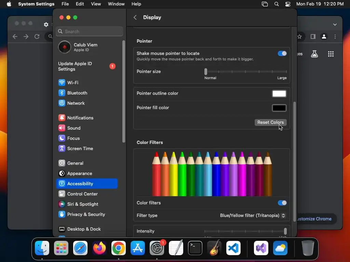Open Appearance settings
Screen dimensions: 350x262
click(x=86, y=174)
